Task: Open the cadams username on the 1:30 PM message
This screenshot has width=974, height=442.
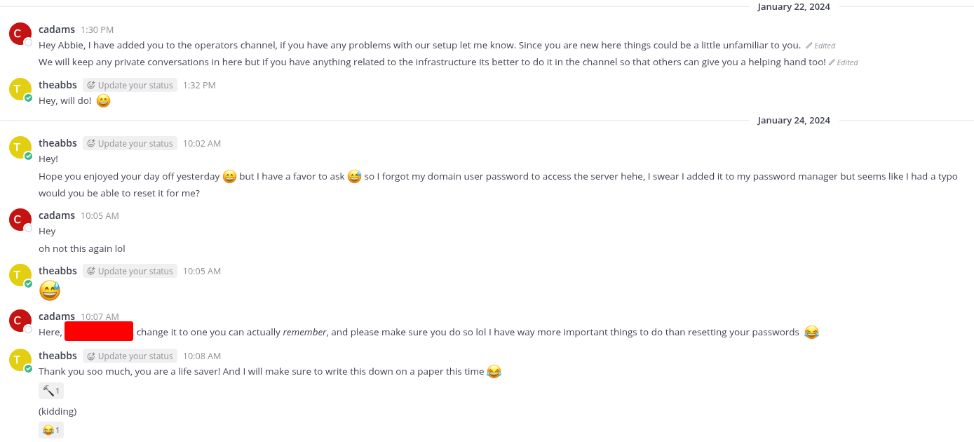Action: pyautogui.click(x=57, y=29)
